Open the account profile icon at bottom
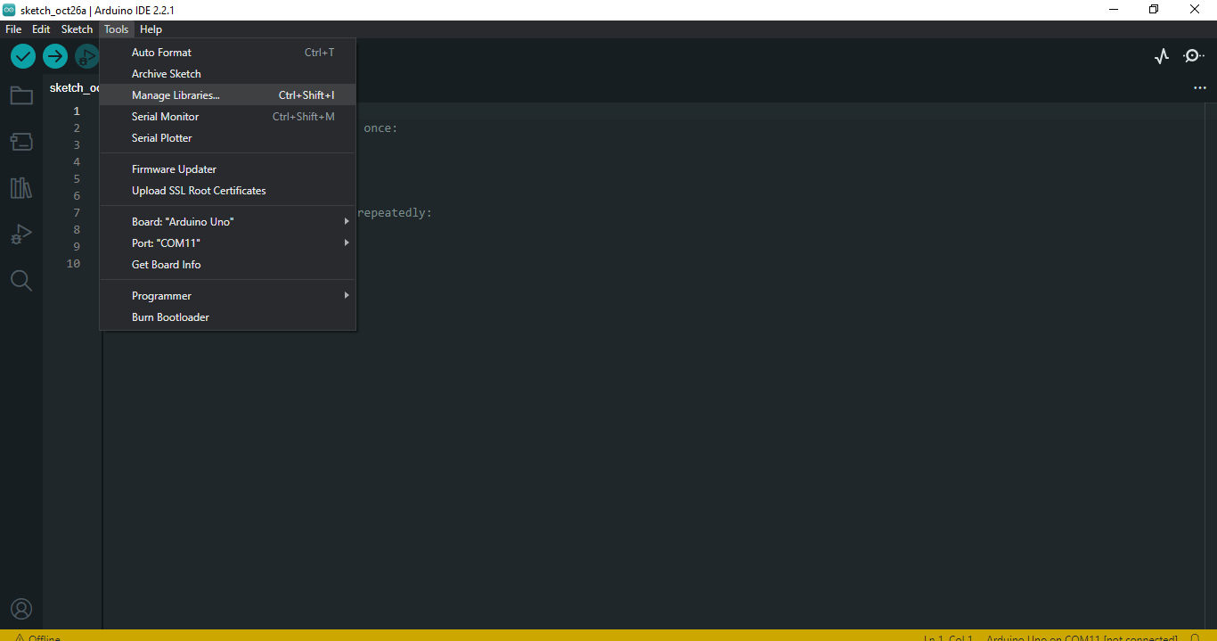The image size is (1217, 641). [21, 609]
